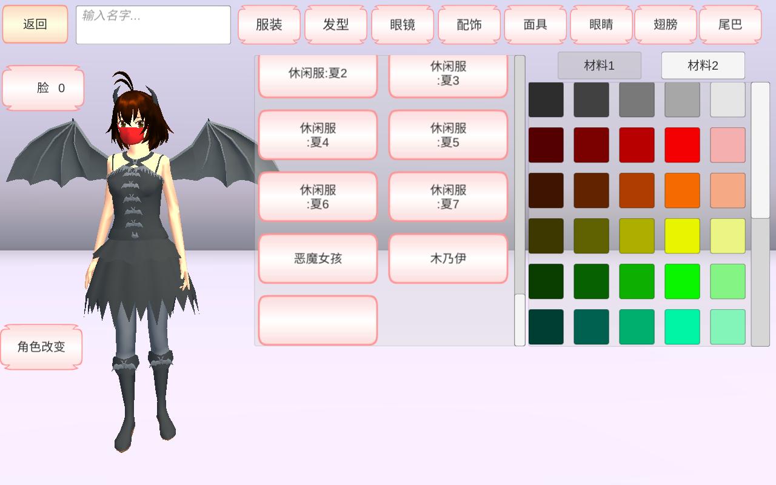The height and width of the screenshot is (485, 776).
Task: Click the name input field
Action: coord(153,25)
